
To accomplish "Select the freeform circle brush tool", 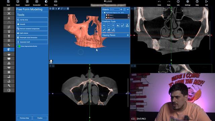I will click(113, 26).
